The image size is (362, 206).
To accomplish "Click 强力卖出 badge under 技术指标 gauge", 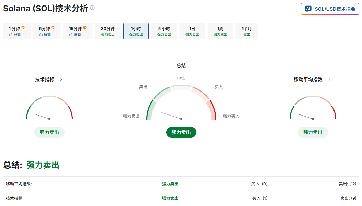I will click(49, 132).
